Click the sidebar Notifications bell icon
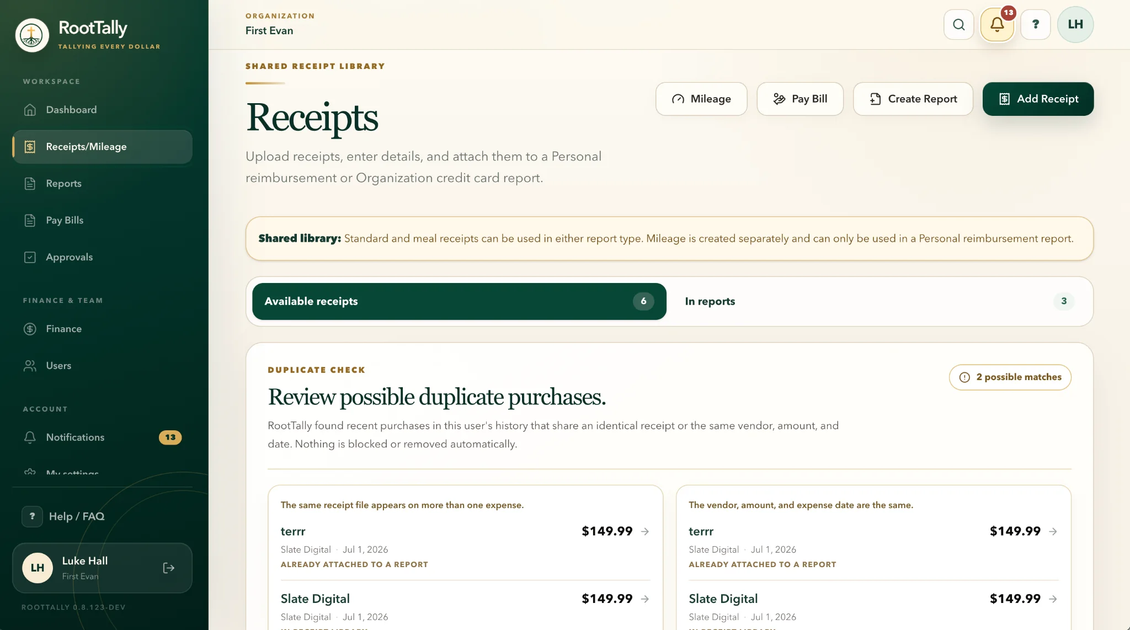This screenshot has width=1130, height=630. (30, 438)
